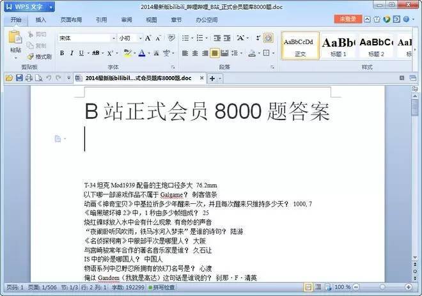The width and height of the screenshot is (422, 296).
Task: Increase font size with the grow-font icon
Action: click(148, 38)
